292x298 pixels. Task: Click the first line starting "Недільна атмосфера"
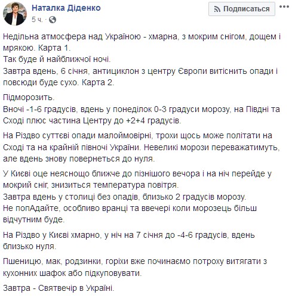coord(142,37)
